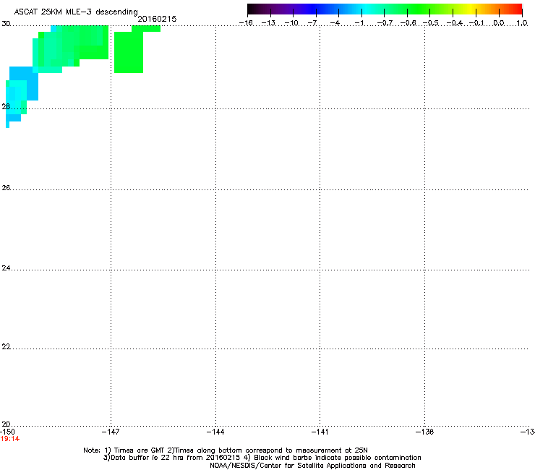The width and height of the screenshot is (535, 470).
Task: Click the -4 colorbar label
Action: tap(335, 23)
